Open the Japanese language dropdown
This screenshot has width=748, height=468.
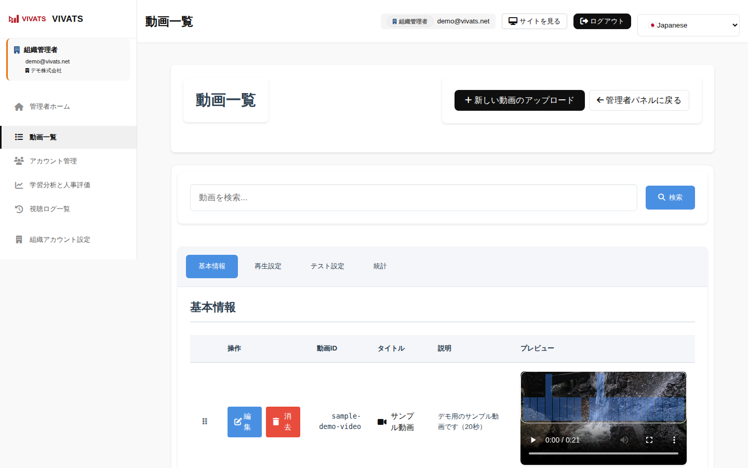coord(688,25)
